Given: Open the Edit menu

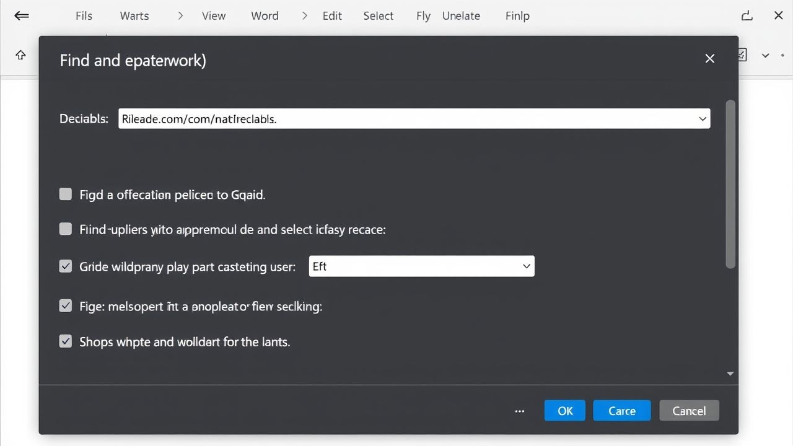Looking at the screenshot, I should click(332, 16).
